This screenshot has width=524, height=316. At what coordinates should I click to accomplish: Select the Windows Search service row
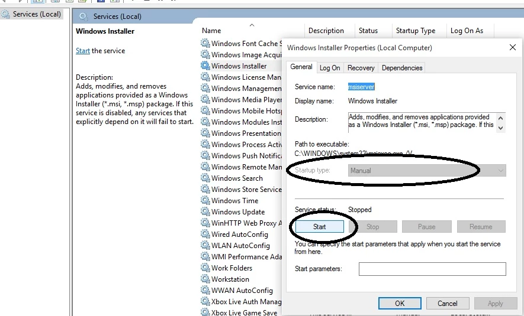[x=237, y=178]
